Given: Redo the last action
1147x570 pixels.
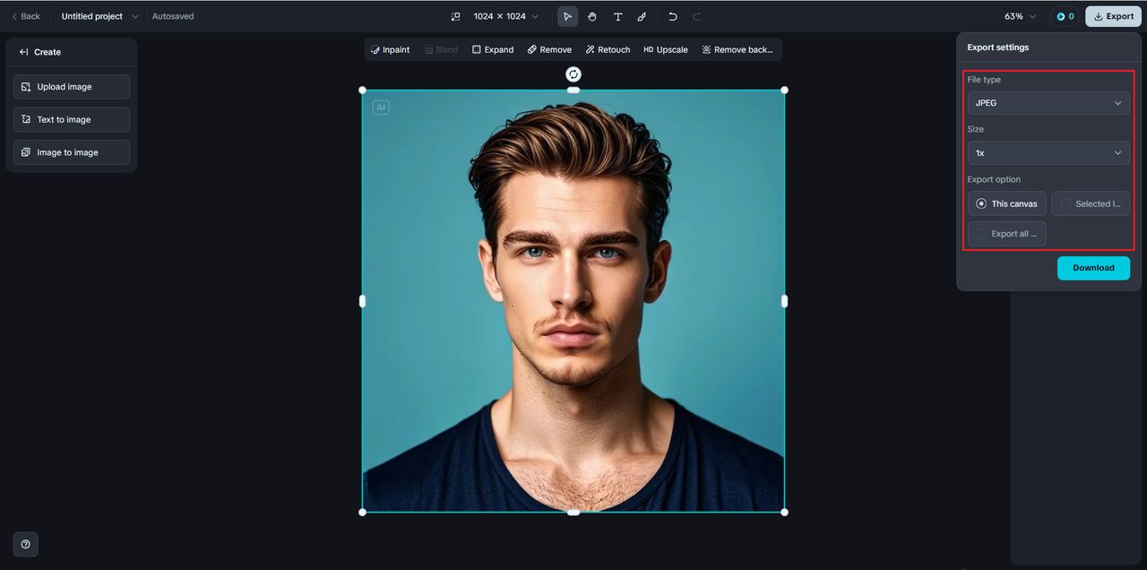Looking at the screenshot, I should [x=697, y=16].
